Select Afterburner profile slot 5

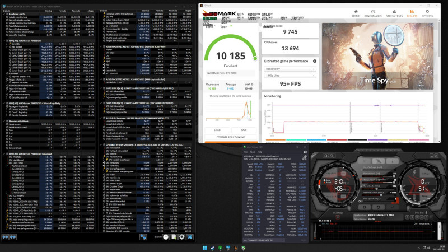point(426,217)
